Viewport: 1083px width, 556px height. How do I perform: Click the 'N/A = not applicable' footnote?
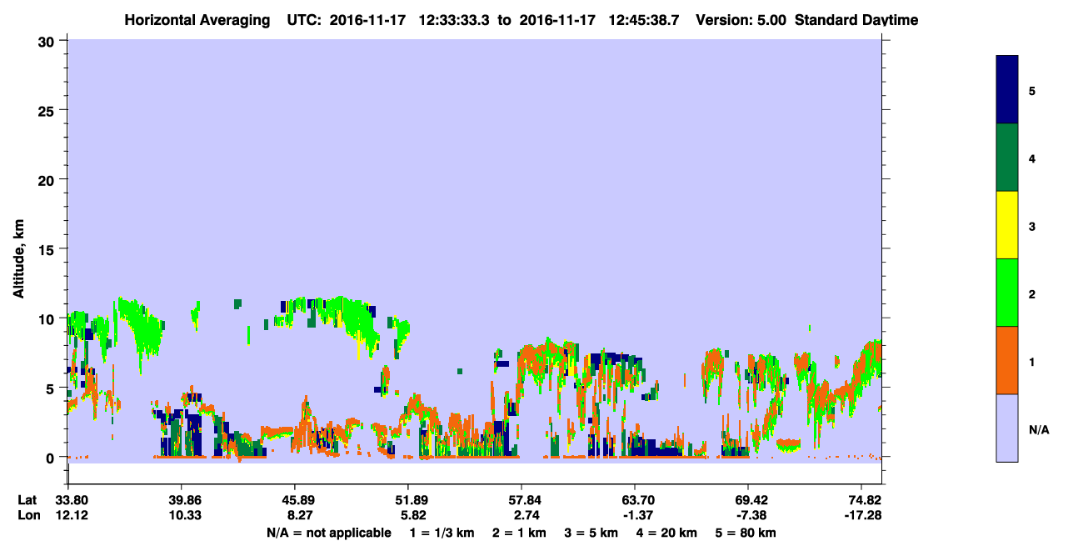[328, 533]
